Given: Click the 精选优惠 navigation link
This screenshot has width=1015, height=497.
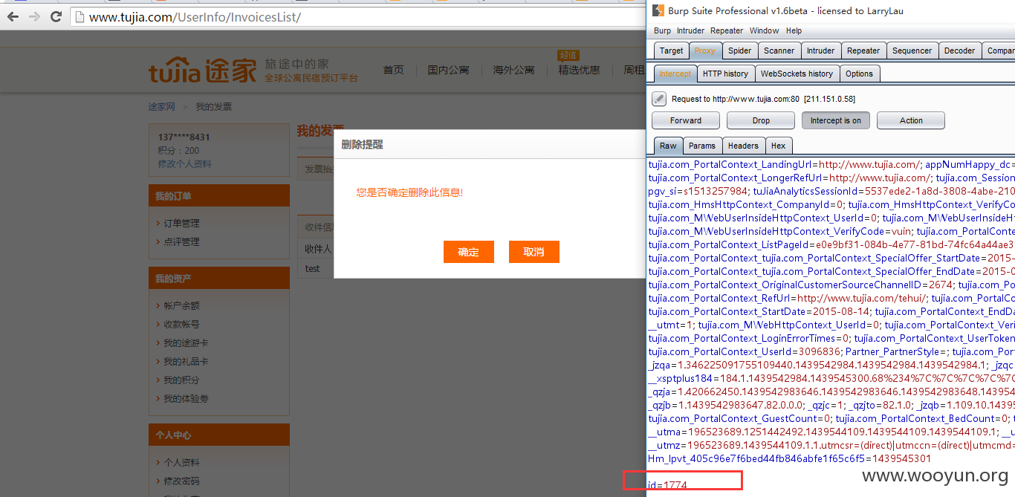Looking at the screenshot, I should coord(579,70).
